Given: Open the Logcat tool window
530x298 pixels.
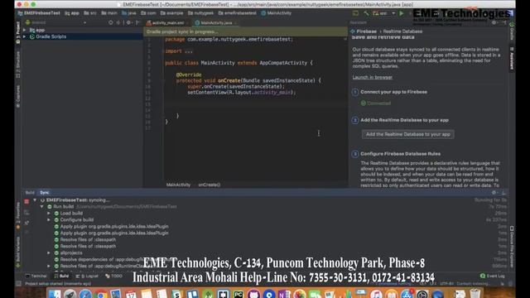Looking at the screenshot, I should [x=87, y=276].
